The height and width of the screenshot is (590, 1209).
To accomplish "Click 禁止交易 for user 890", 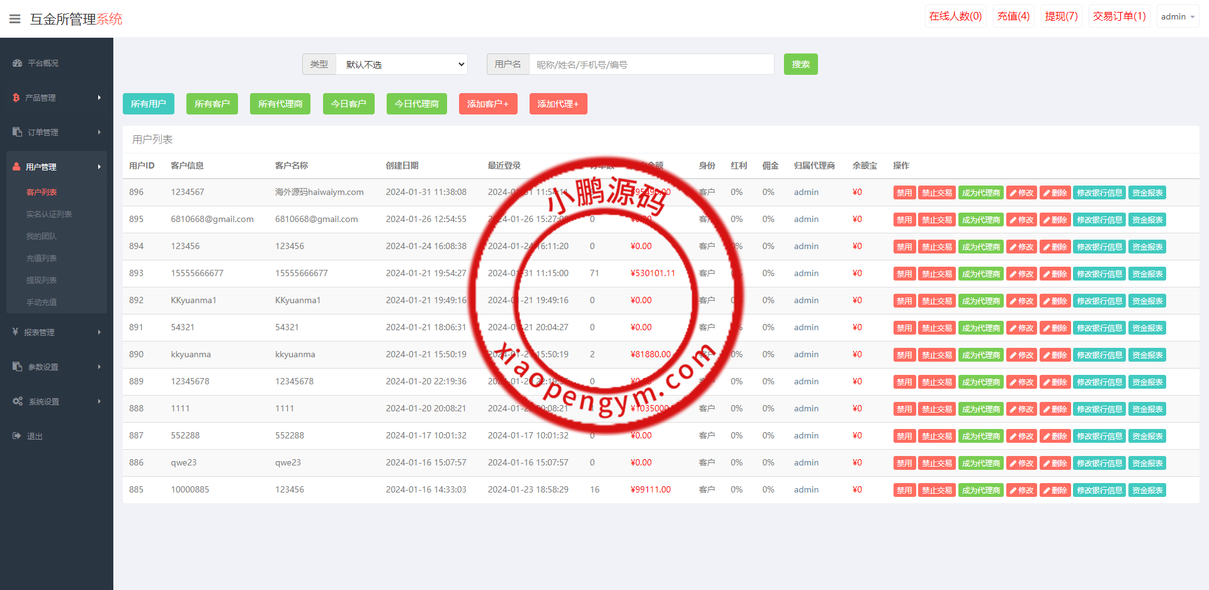I will pos(937,355).
